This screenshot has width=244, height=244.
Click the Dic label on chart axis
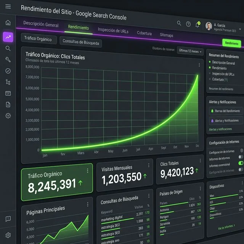pyautogui.click(x=197, y=146)
